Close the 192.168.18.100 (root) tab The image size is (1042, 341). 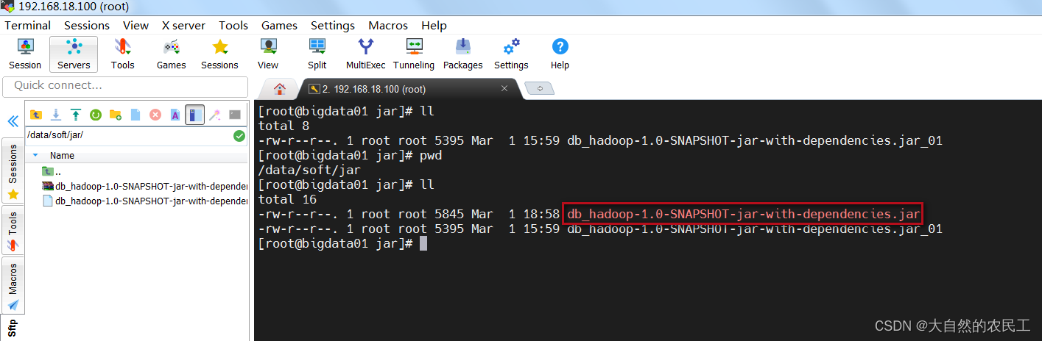point(504,89)
